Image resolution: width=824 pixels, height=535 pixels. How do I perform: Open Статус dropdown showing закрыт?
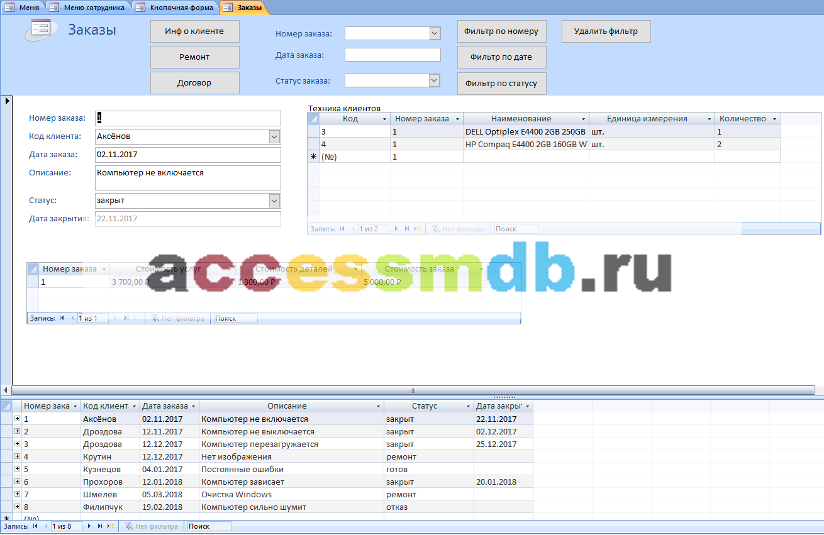point(274,201)
